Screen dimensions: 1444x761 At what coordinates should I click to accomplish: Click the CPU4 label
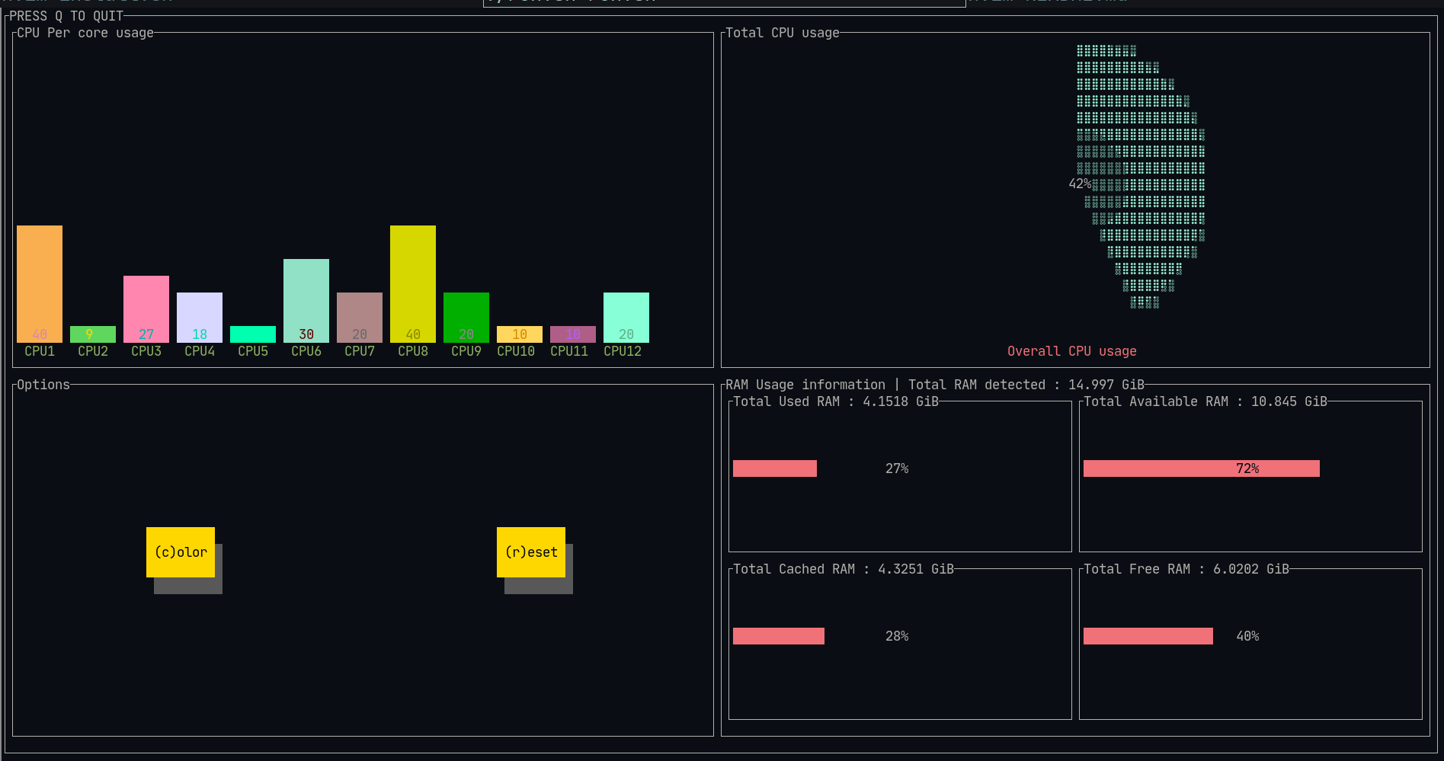coord(200,351)
